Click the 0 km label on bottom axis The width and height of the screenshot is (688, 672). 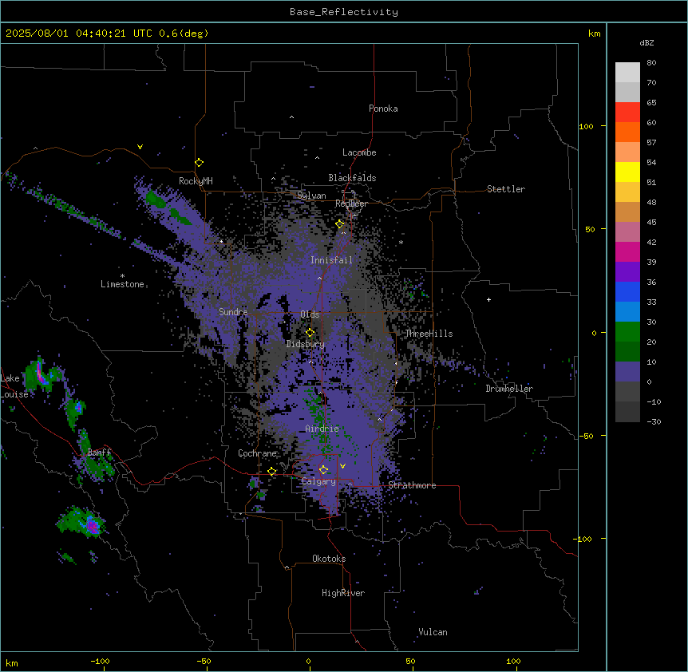[x=308, y=661]
